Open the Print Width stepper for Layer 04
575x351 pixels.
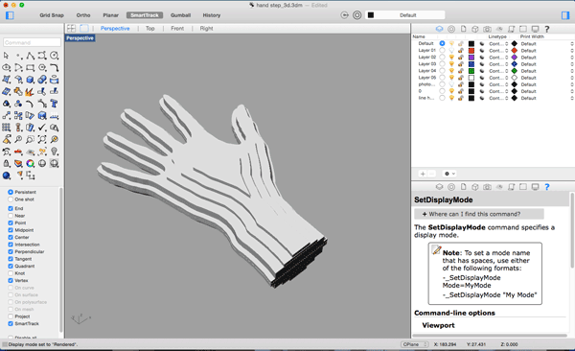point(572,71)
